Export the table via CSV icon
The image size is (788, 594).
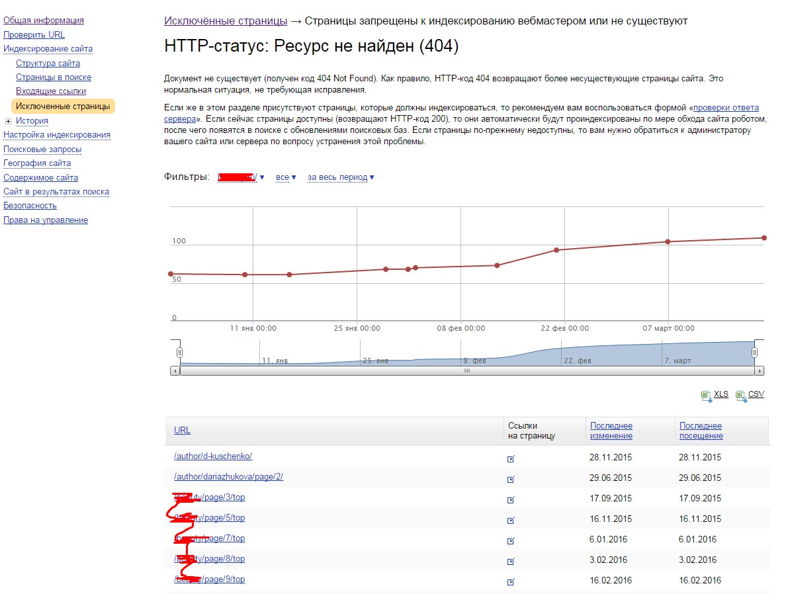[x=740, y=396]
